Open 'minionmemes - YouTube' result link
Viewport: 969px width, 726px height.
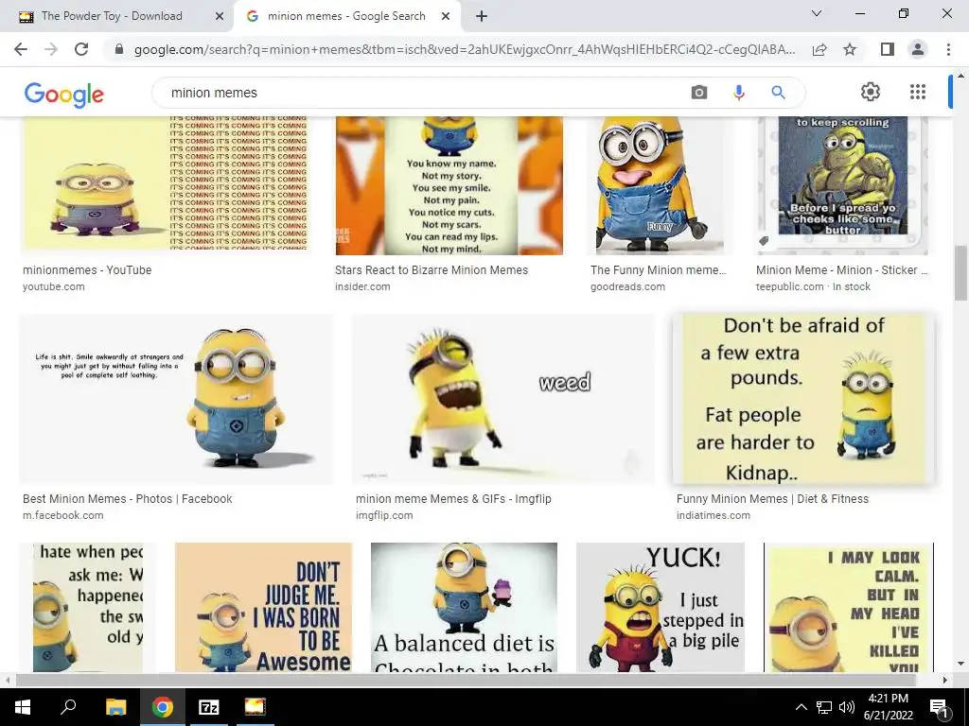pyautogui.click(x=87, y=269)
